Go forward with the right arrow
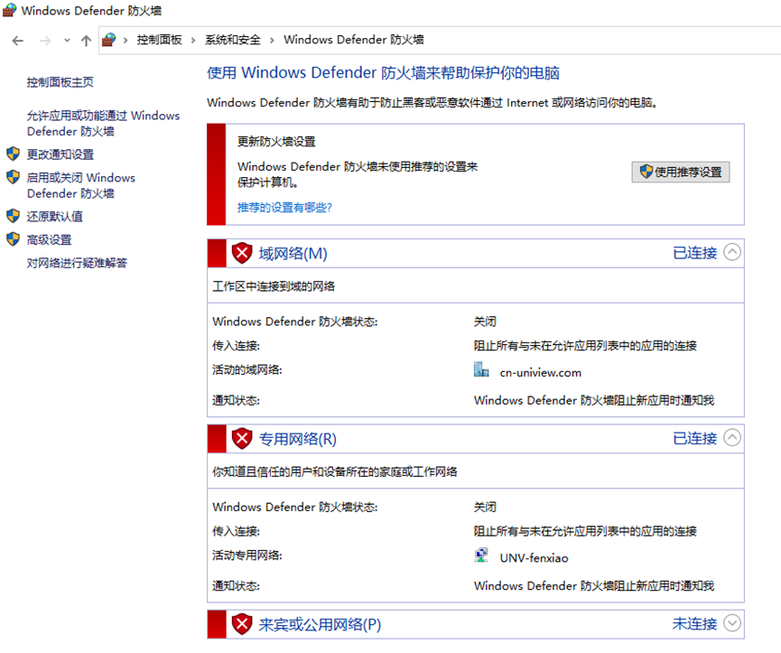This screenshot has width=781, height=653. pyautogui.click(x=45, y=41)
